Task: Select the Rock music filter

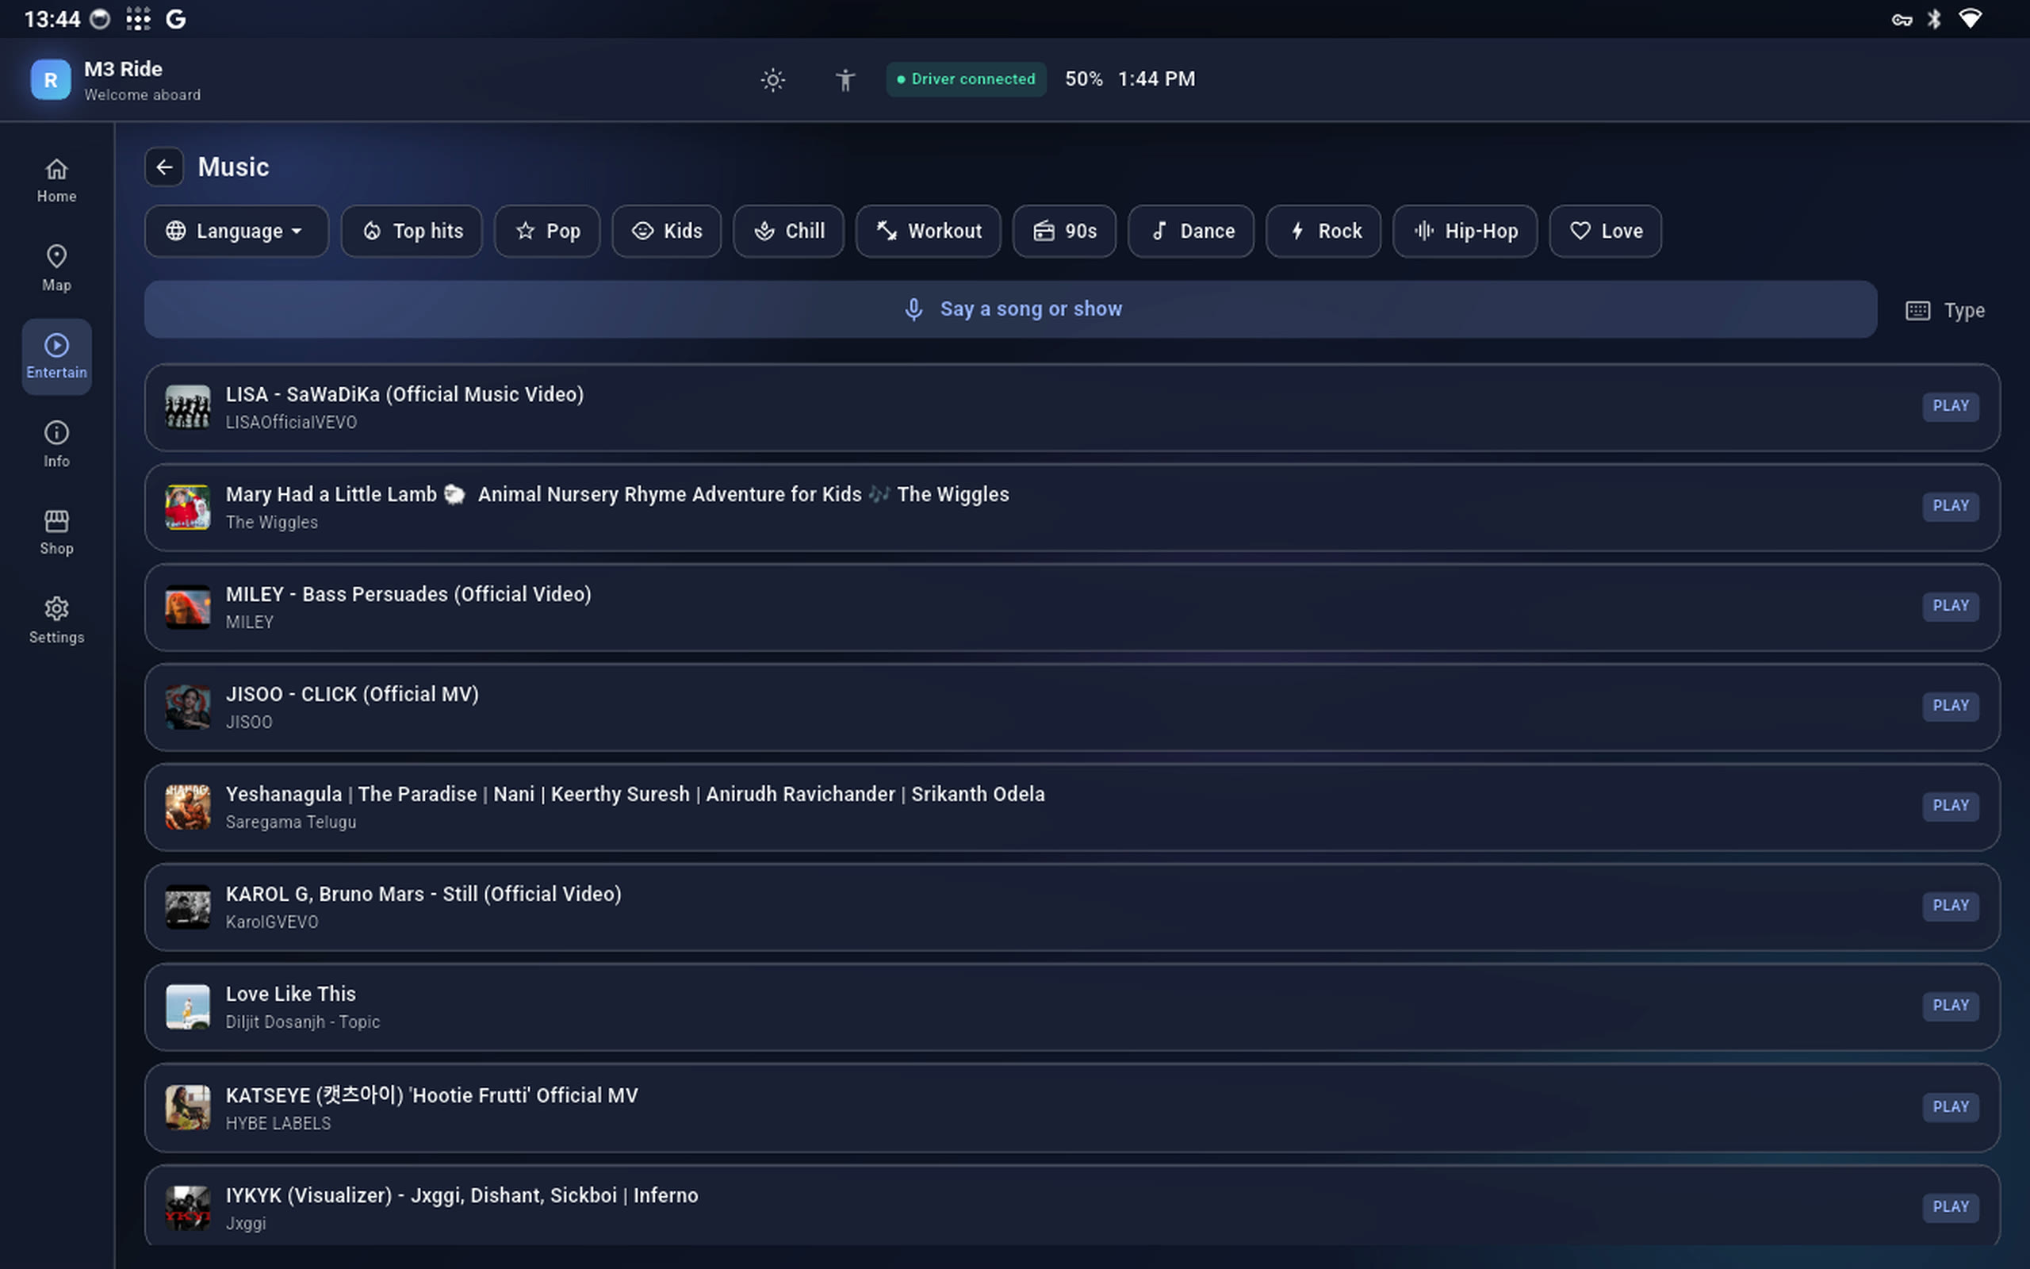Action: click(x=1323, y=231)
